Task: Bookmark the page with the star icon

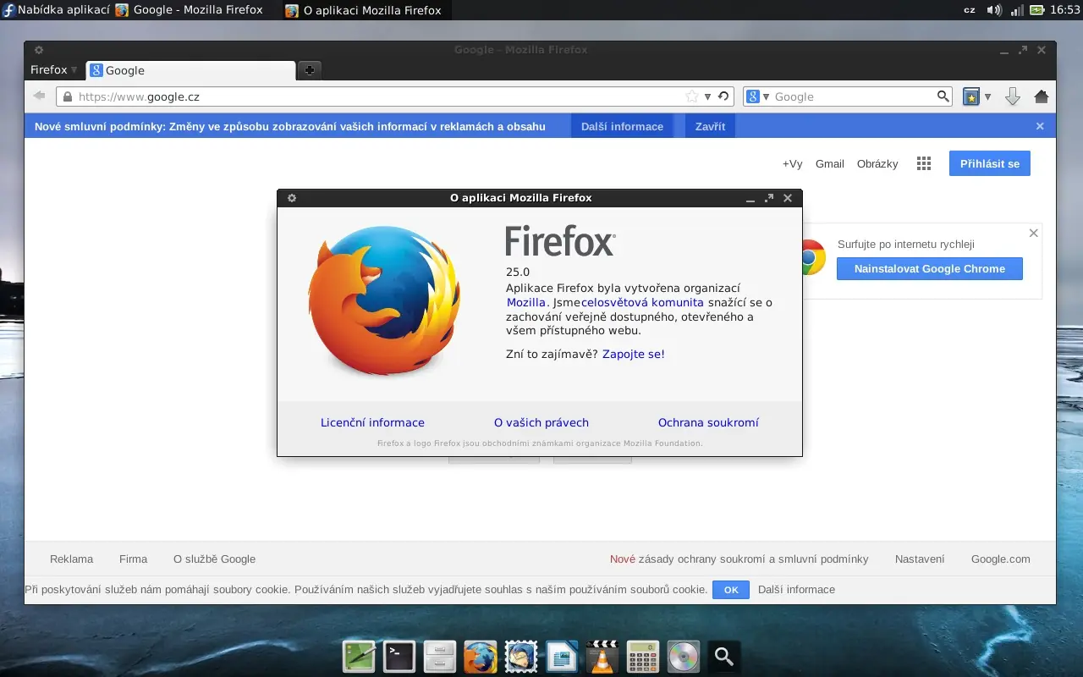Action: point(692,96)
